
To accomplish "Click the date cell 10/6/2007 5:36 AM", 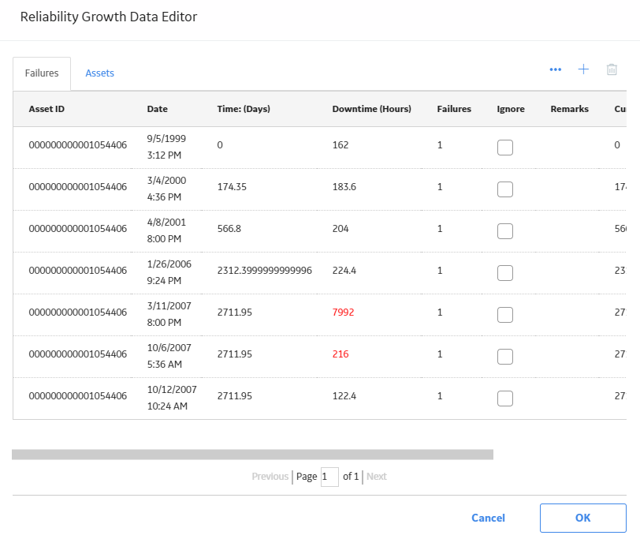I will (x=169, y=356).
